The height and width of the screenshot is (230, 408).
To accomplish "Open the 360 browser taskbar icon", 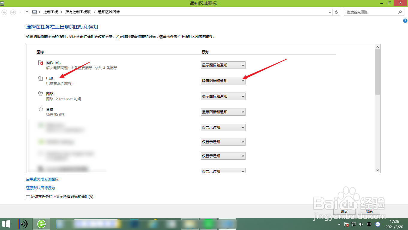I will pyautogui.click(x=41, y=224).
